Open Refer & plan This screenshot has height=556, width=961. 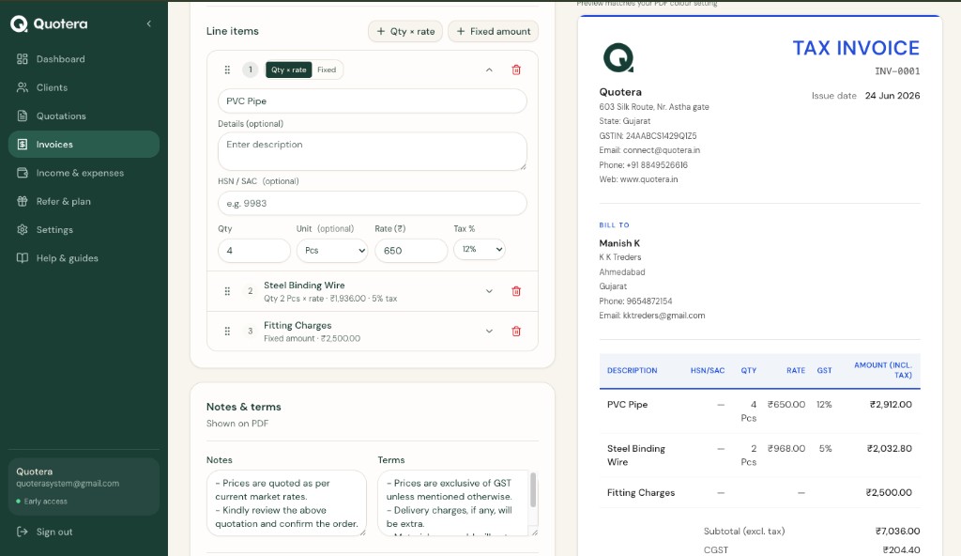(84, 201)
